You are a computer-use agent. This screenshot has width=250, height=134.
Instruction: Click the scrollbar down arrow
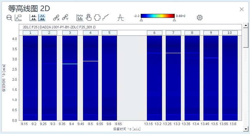pyautogui.click(x=246, y=129)
